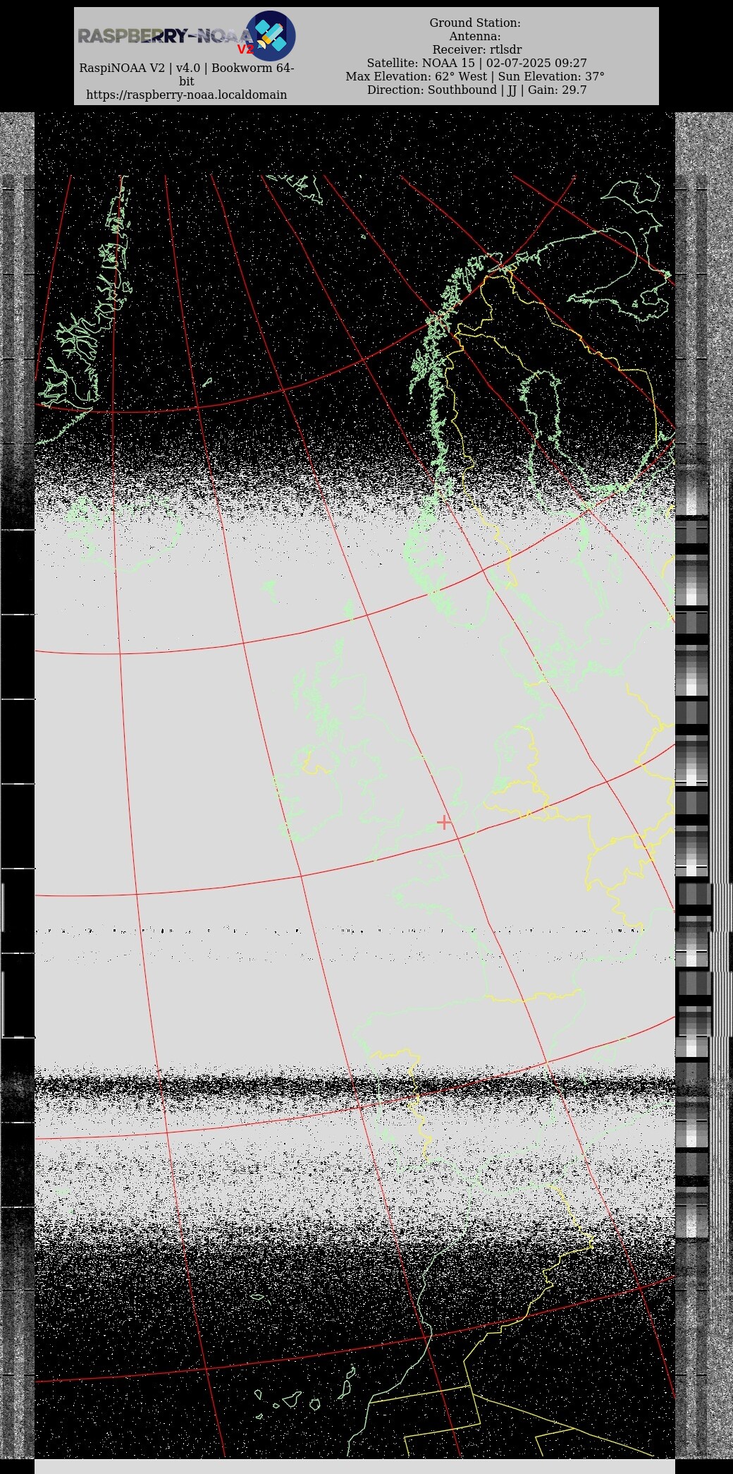733x1474 pixels.
Task: Click the round satellite logo icon
Action: (270, 36)
